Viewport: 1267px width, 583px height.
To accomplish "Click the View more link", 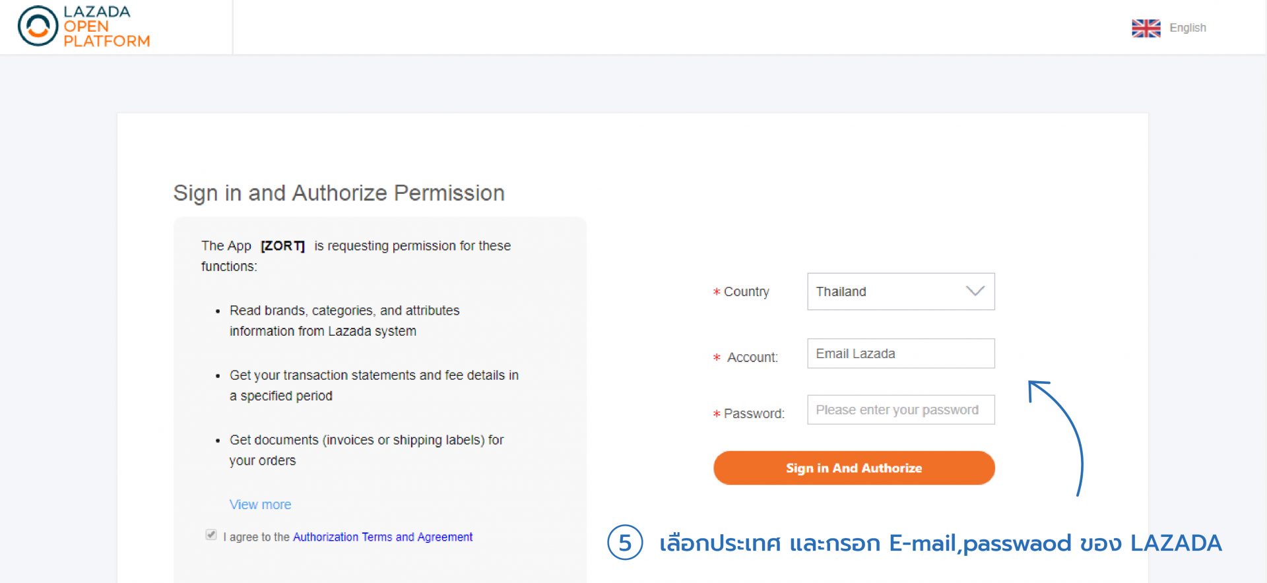I will [x=260, y=505].
